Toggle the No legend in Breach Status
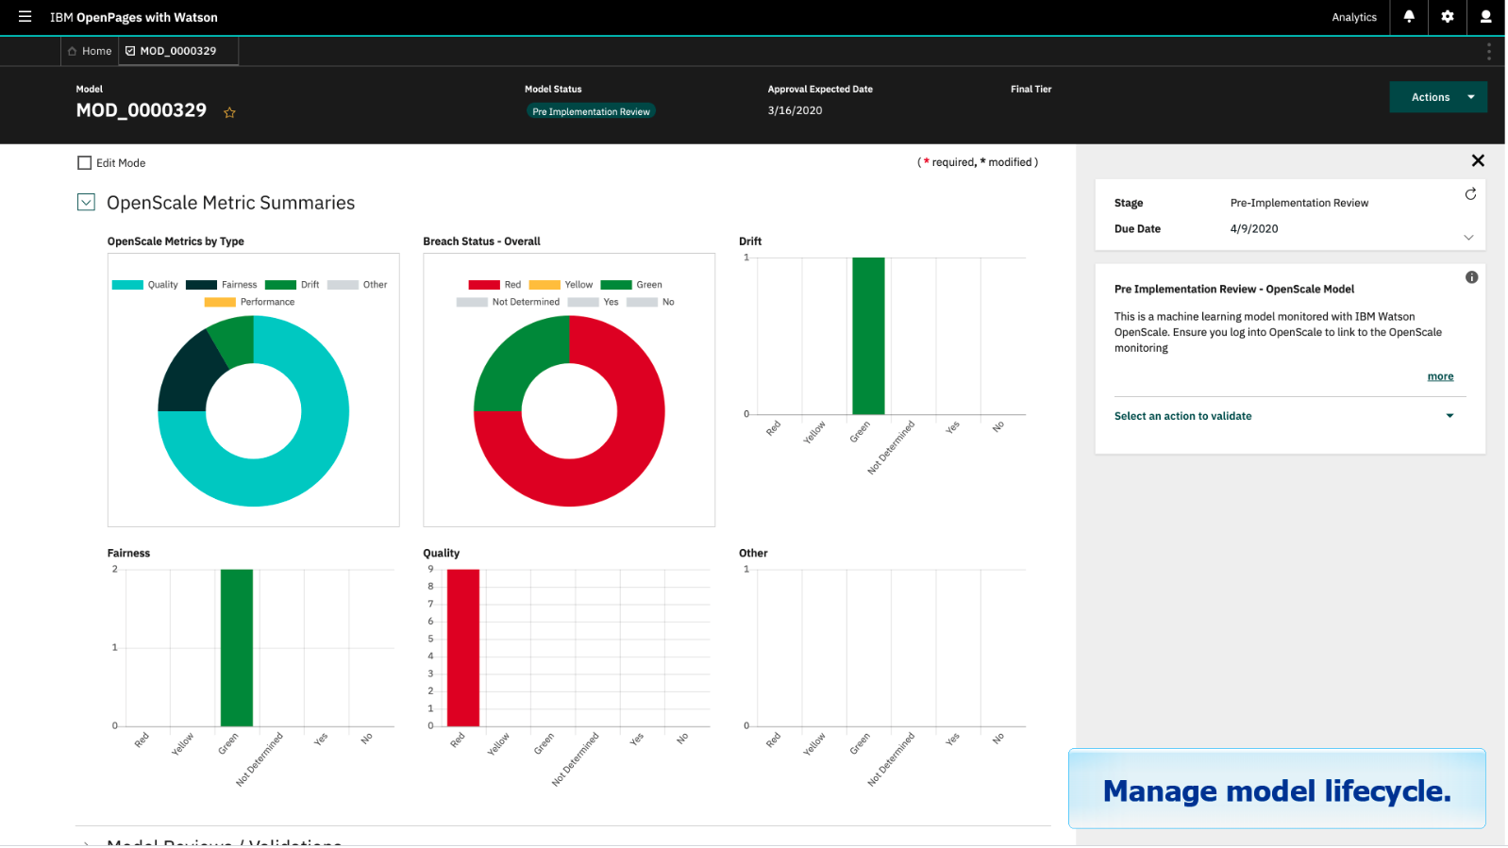The width and height of the screenshot is (1508, 848). click(x=642, y=302)
